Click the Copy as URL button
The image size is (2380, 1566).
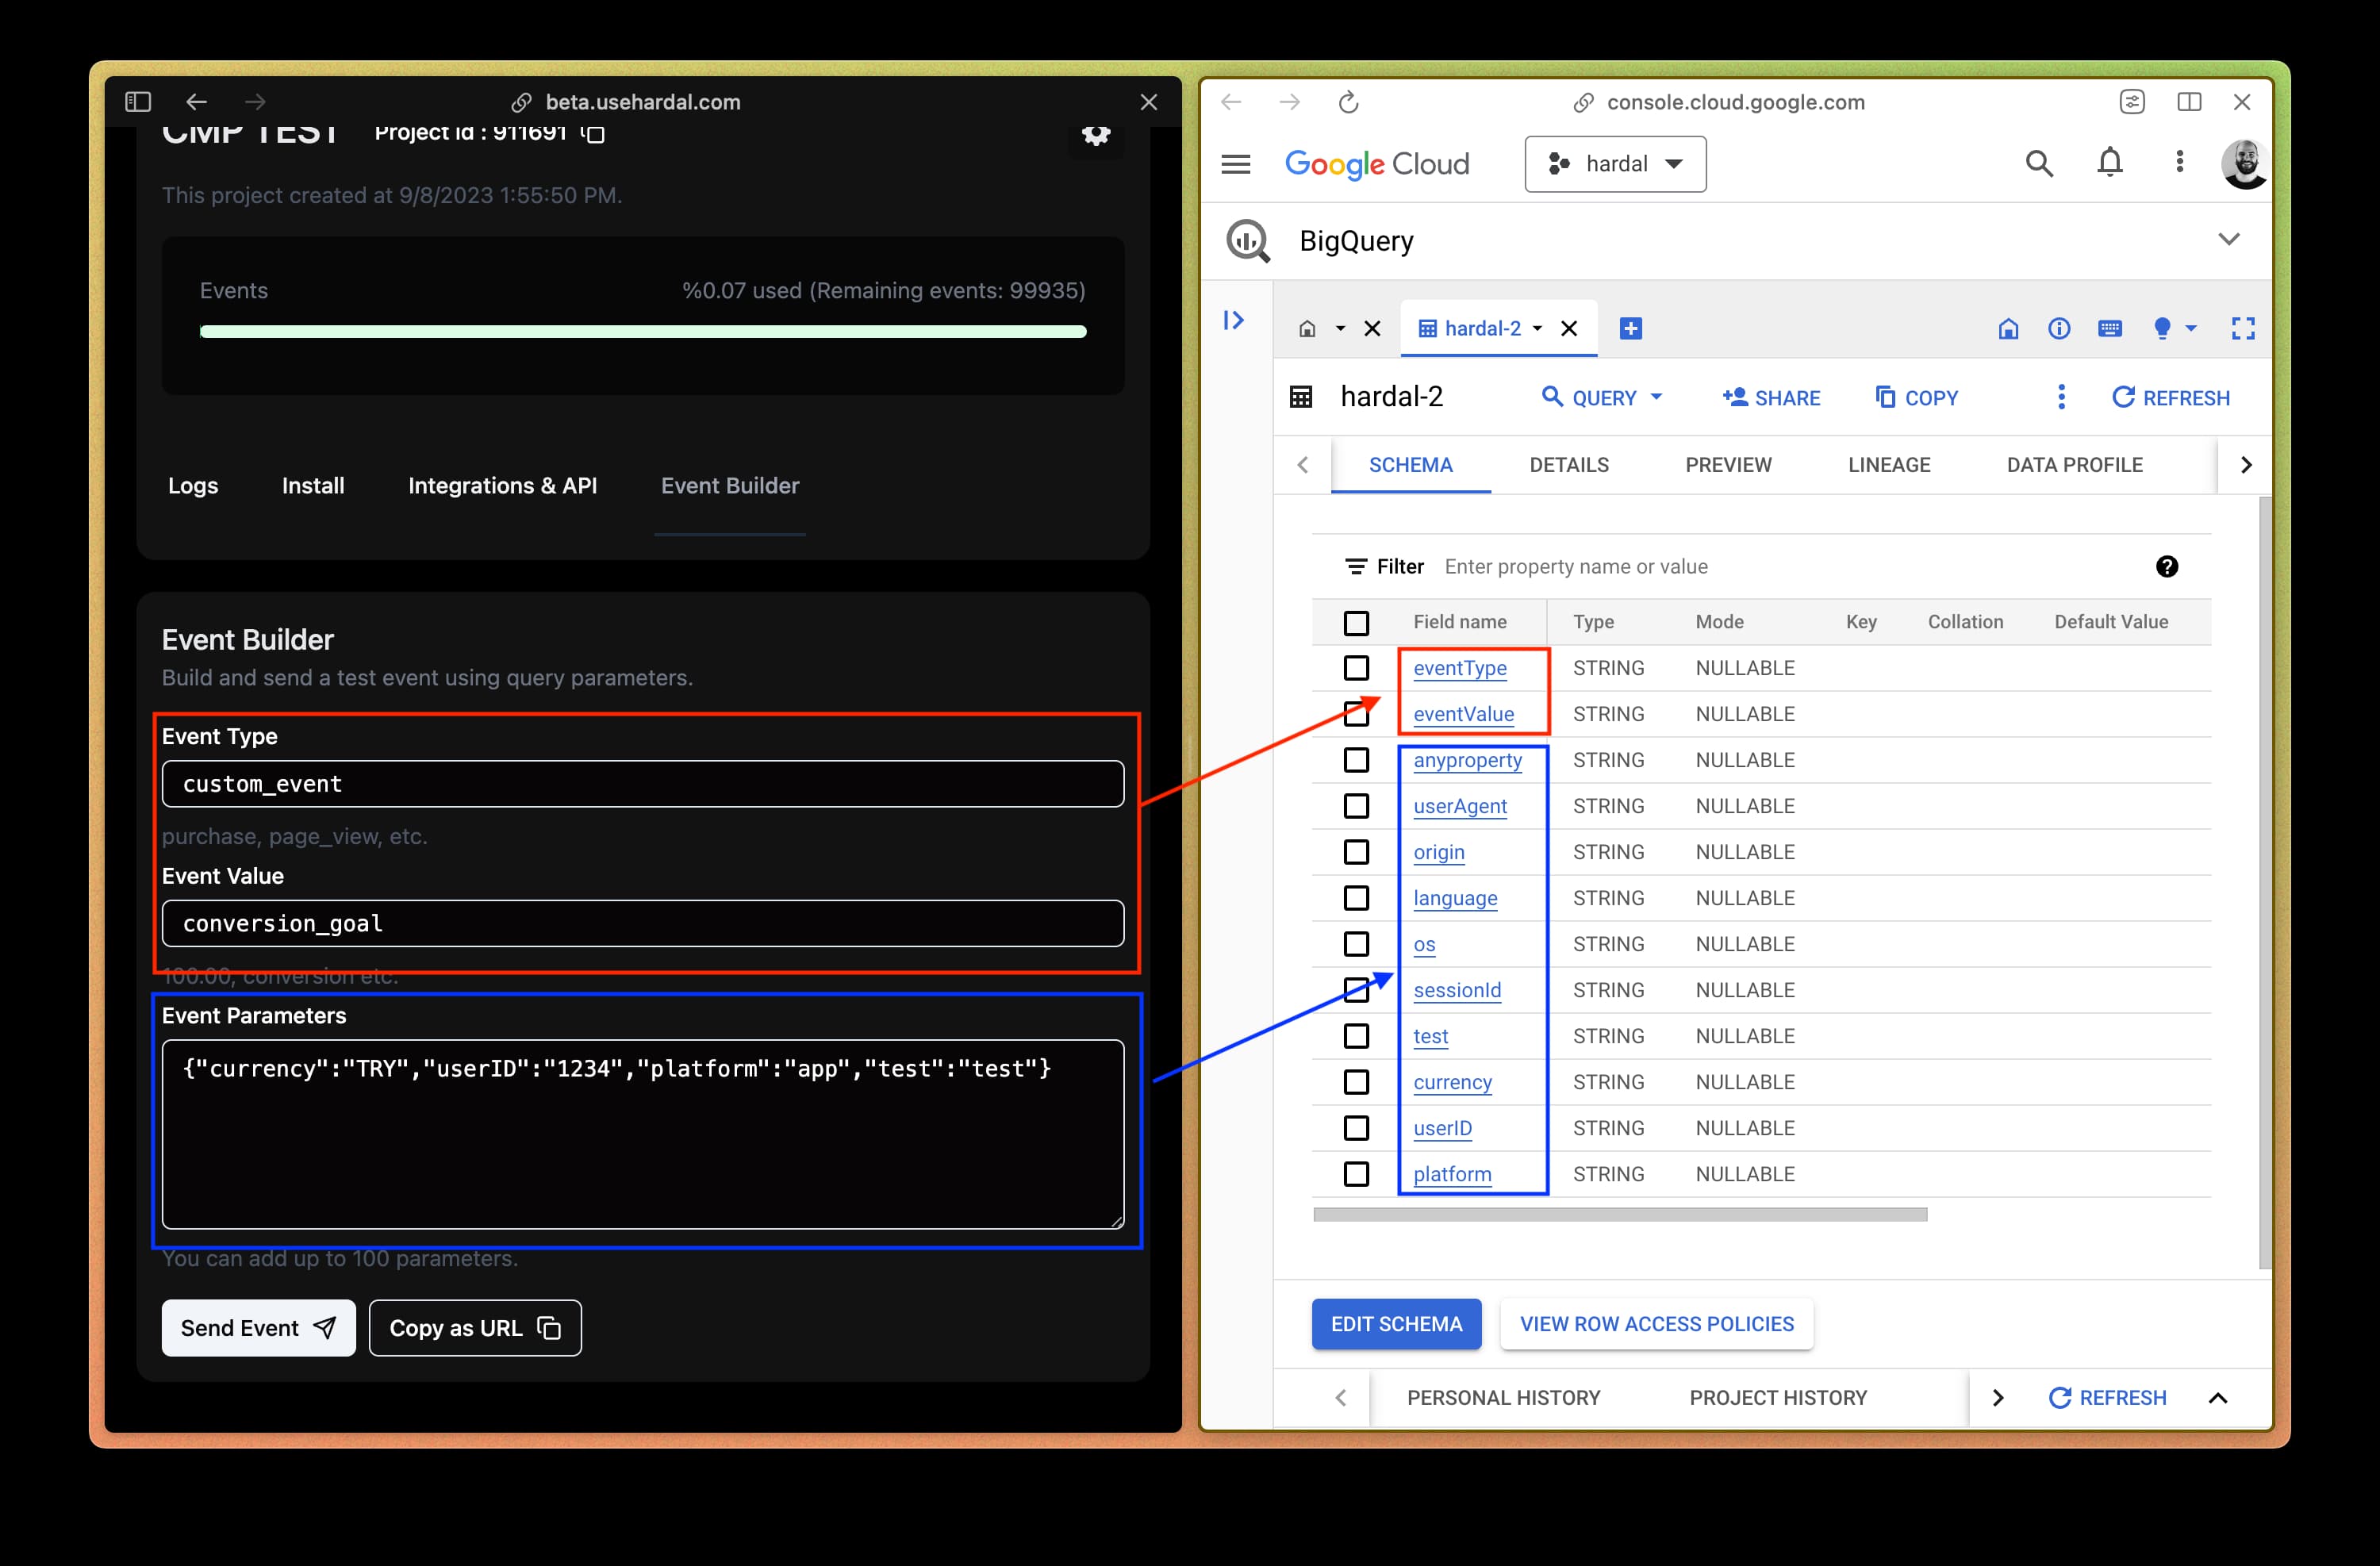(x=475, y=1328)
